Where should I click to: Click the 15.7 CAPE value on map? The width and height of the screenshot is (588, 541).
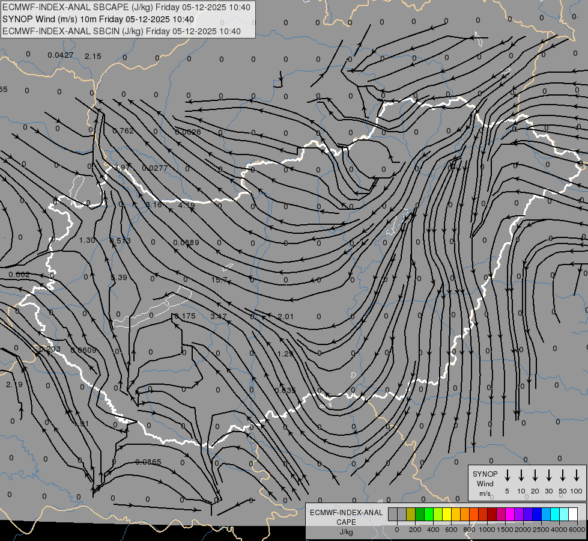pyautogui.click(x=219, y=280)
